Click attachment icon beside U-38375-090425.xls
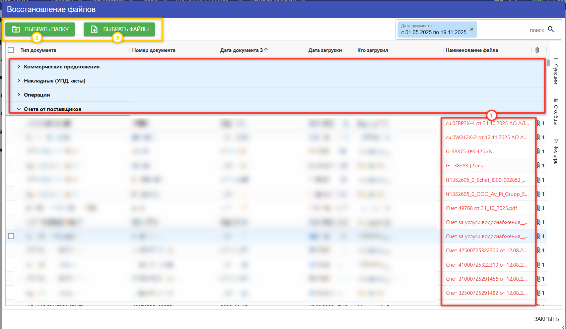Viewport: 566px width, 329px height. [539, 152]
